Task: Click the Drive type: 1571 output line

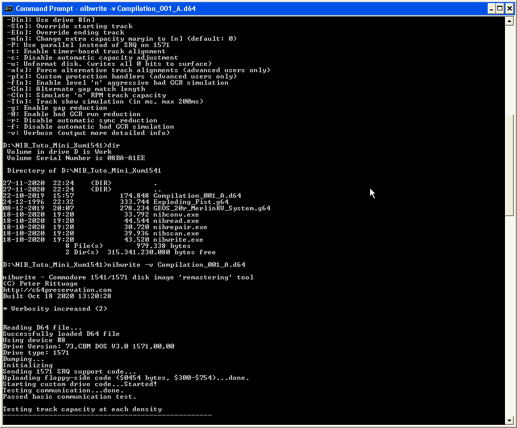Action: coord(36,353)
